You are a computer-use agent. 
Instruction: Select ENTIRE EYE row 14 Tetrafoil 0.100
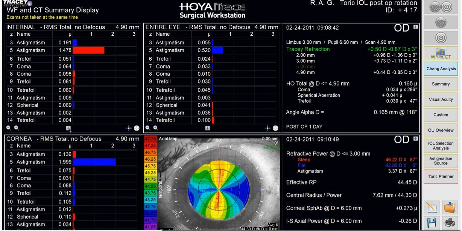pos(211,120)
